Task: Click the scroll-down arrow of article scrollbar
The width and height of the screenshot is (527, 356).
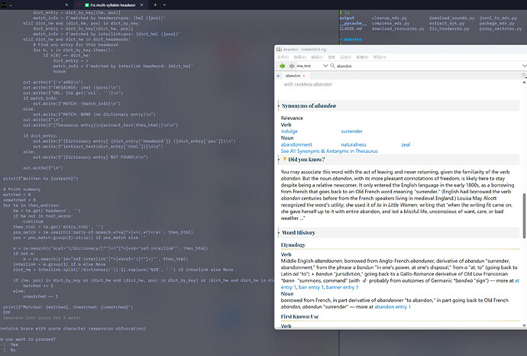Action: 524,325
